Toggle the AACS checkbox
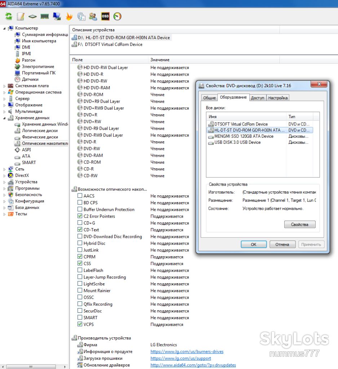This screenshot has height=369, width=338. coord(80,196)
